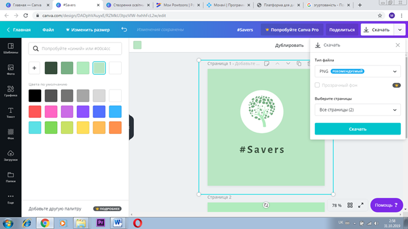This screenshot has height=229, width=408.
Task: Open the Загрузки uploads sidebar icon
Action: click(11, 155)
